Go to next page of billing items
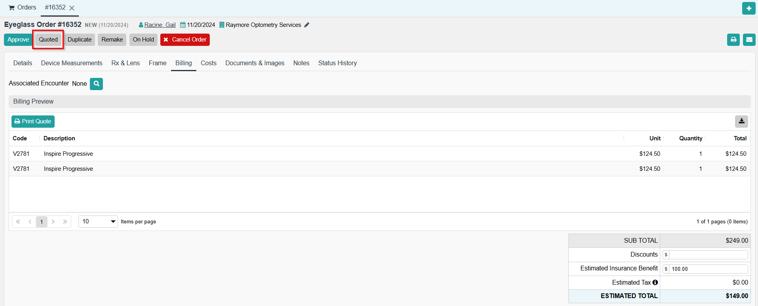Viewport: 758px width, 306px height. pyautogui.click(x=53, y=222)
